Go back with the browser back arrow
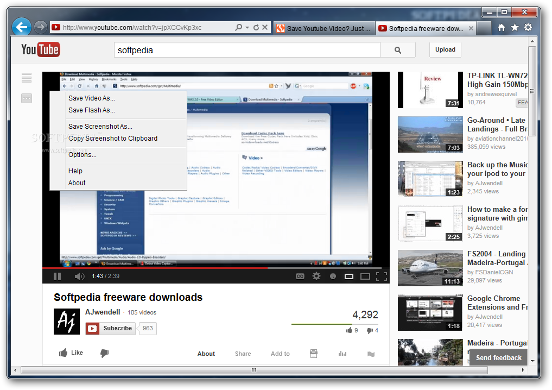The width and height of the screenshot is (552, 390). click(22, 27)
